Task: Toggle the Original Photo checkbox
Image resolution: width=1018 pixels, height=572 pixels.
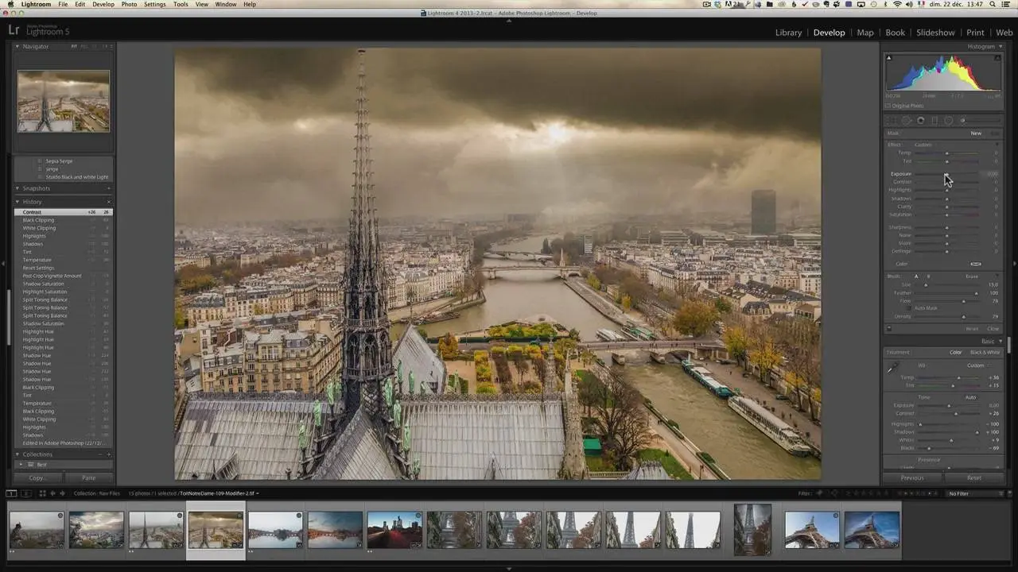Action: click(888, 106)
